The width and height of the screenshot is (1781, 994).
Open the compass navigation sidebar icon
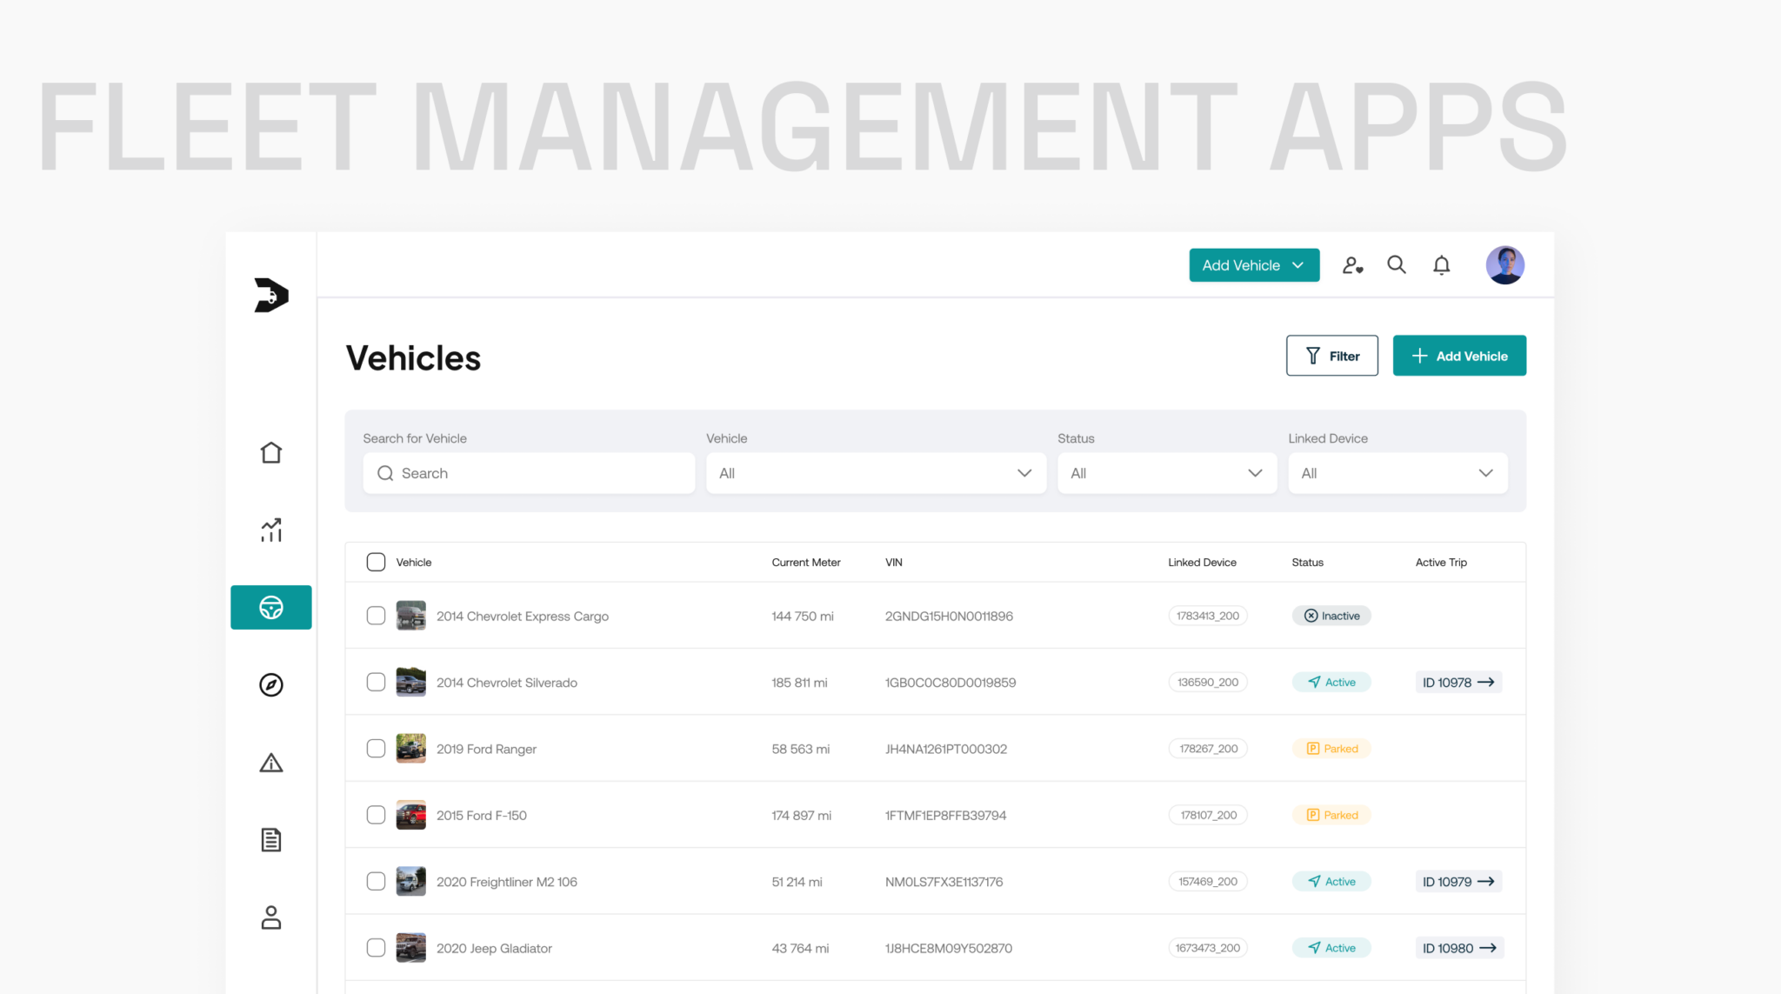270,684
